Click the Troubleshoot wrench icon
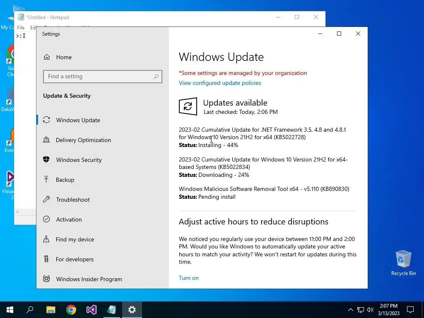The height and width of the screenshot is (318, 424). tap(46, 200)
